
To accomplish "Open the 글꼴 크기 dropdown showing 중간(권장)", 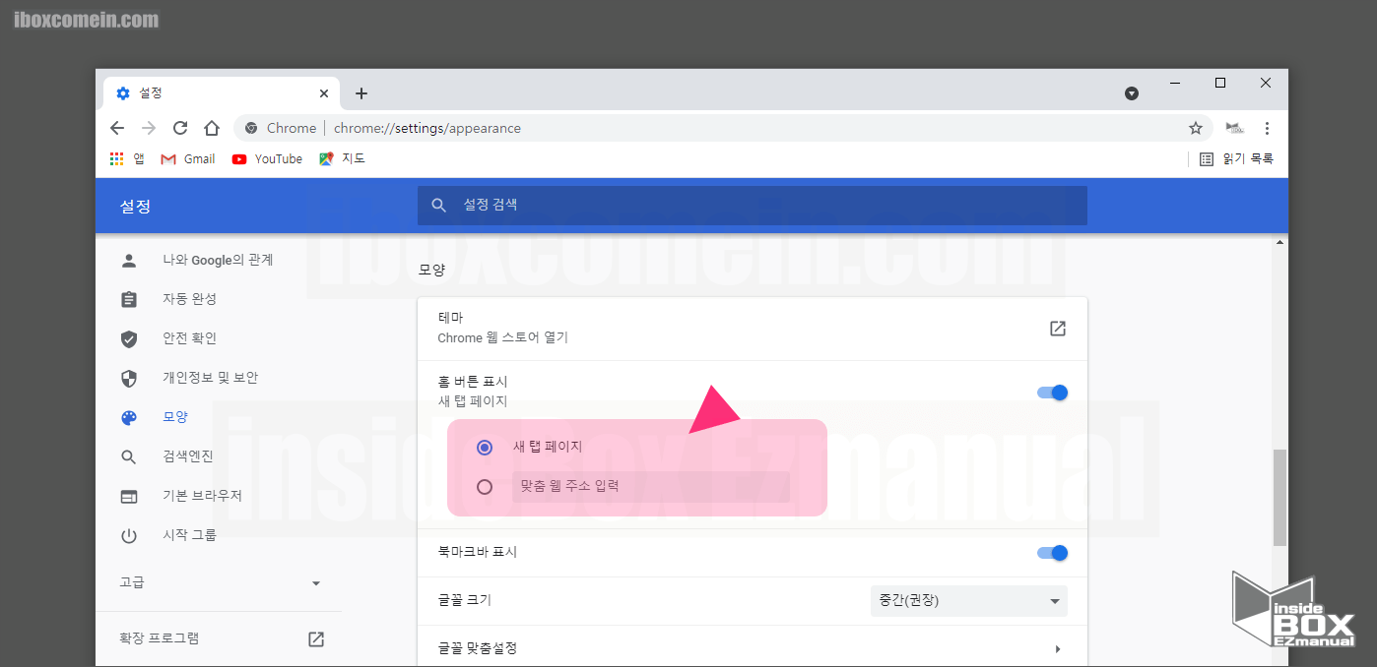I will [x=968, y=600].
